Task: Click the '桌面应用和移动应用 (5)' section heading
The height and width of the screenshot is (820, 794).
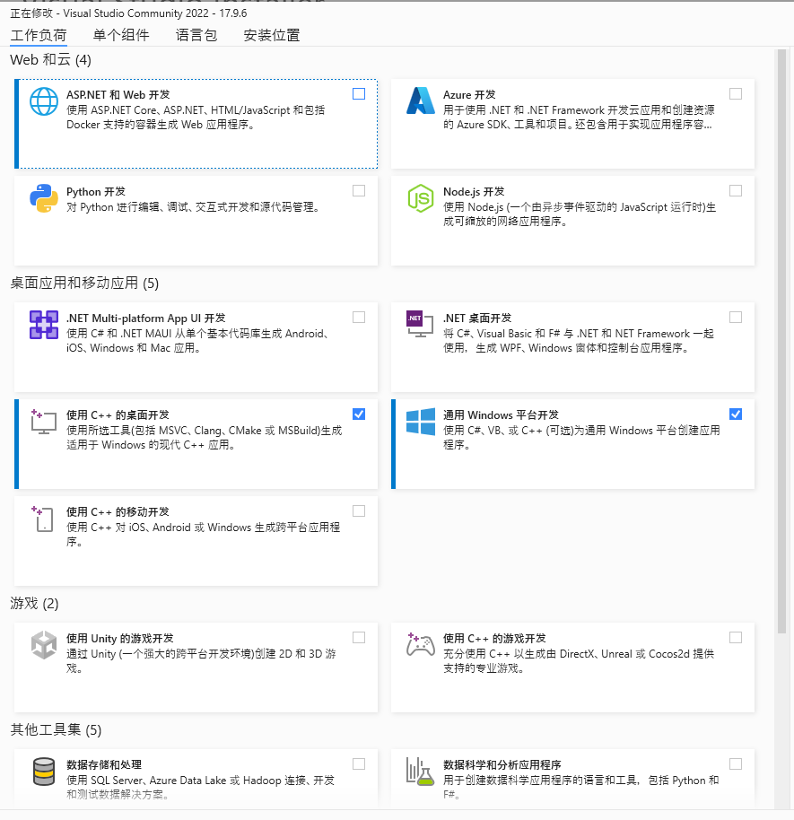Action: click(84, 284)
